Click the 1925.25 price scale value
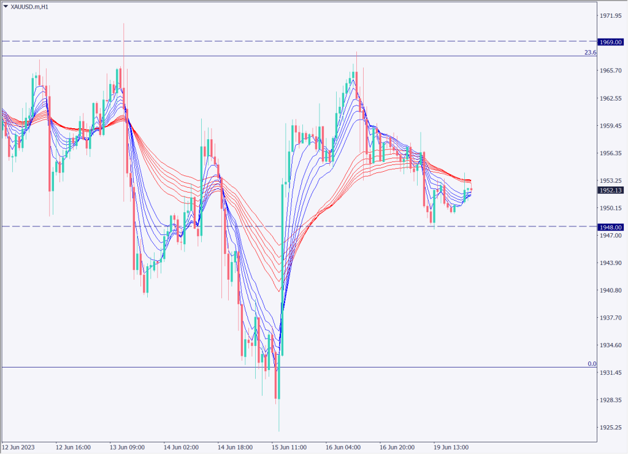The image size is (628, 454). (x=611, y=428)
